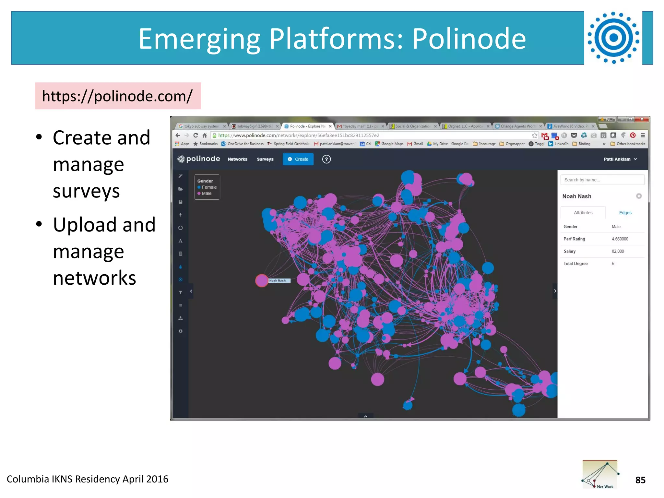Select the magic wand tool in Polinode sidebar
Viewport: 664px width, 498px height.
click(181, 176)
